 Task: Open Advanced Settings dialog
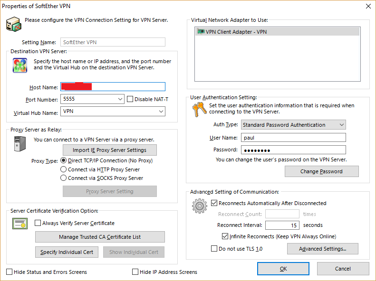tap(323, 249)
